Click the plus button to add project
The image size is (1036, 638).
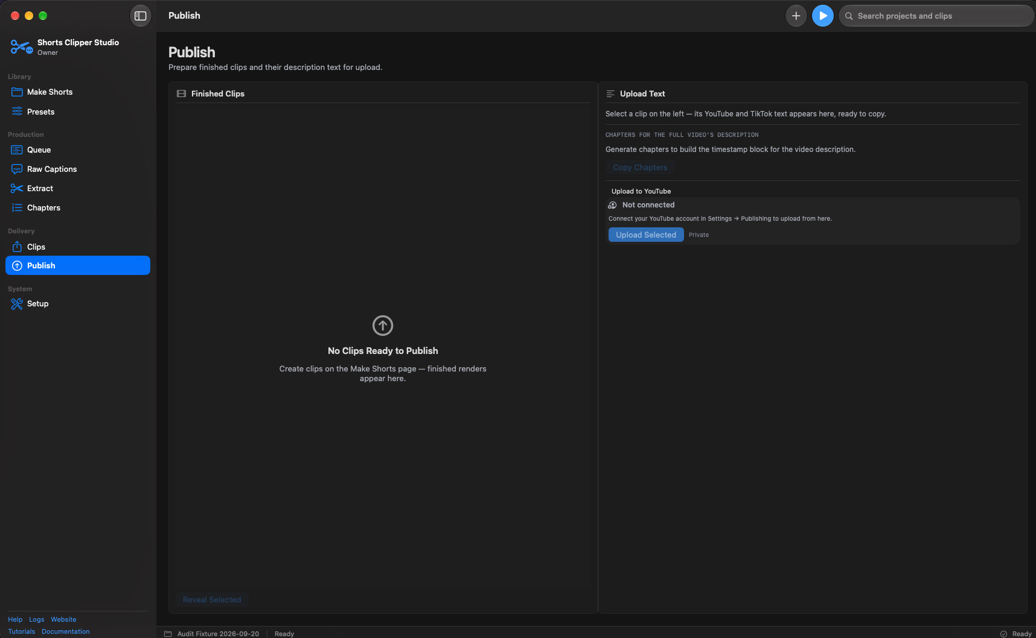coord(796,16)
